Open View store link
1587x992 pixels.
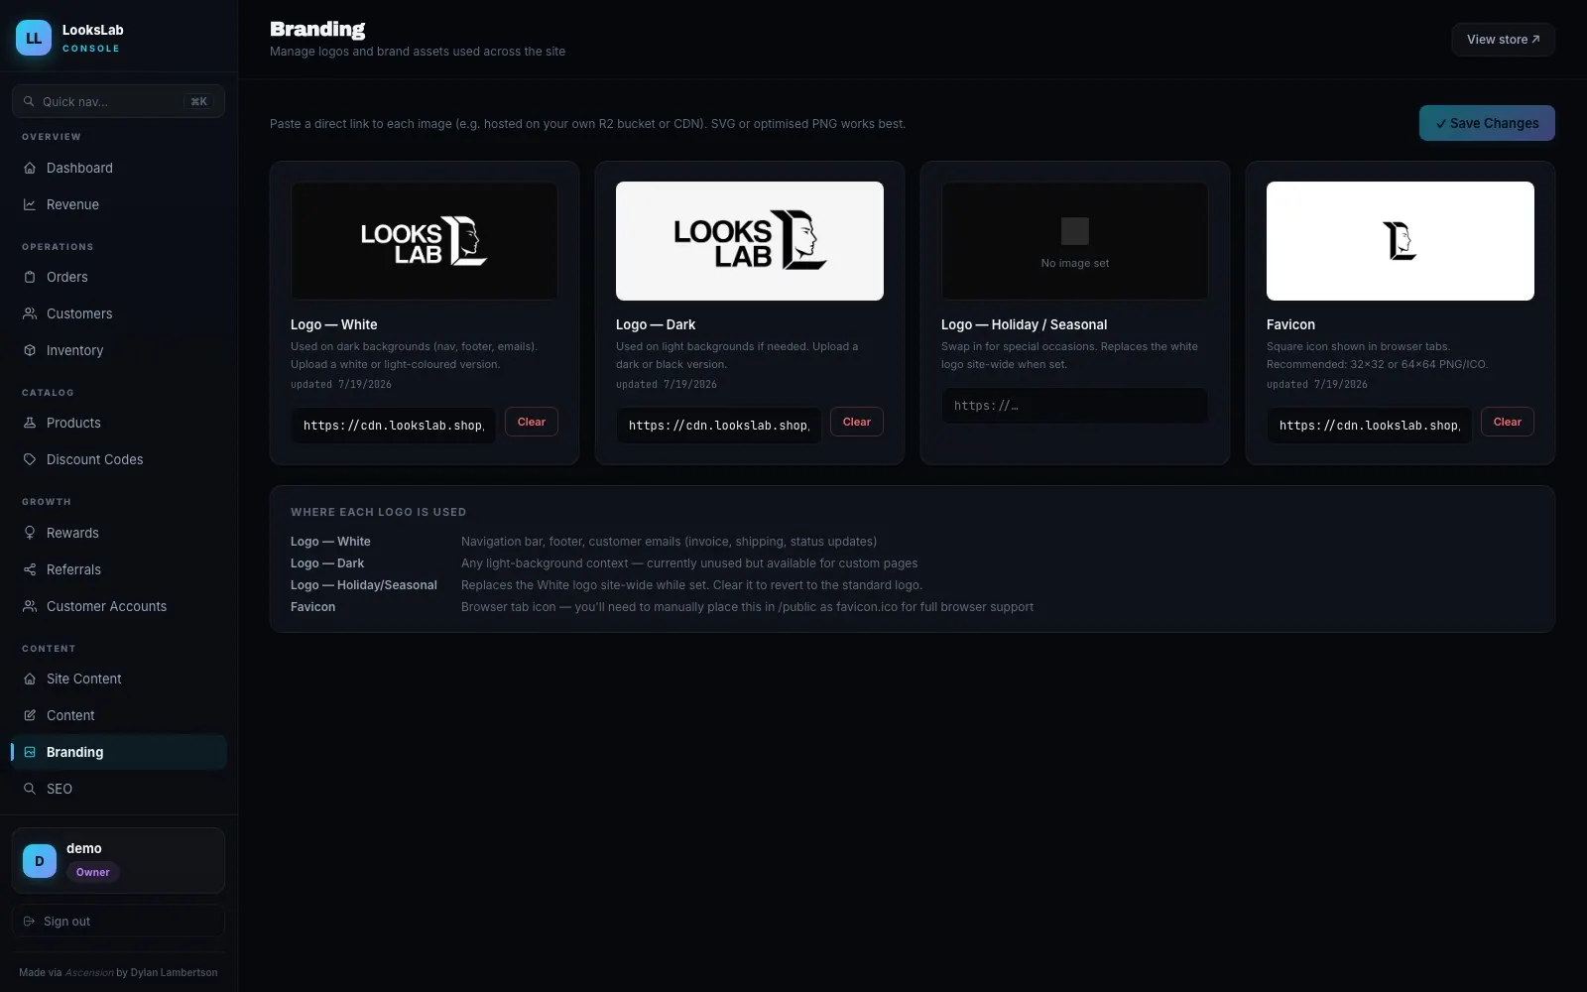(1504, 40)
